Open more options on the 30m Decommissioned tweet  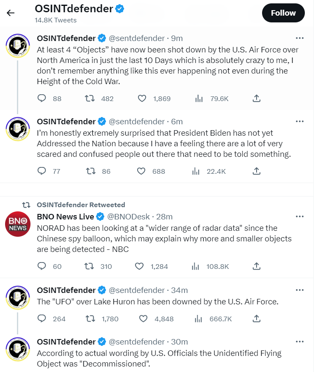coord(300,342)
